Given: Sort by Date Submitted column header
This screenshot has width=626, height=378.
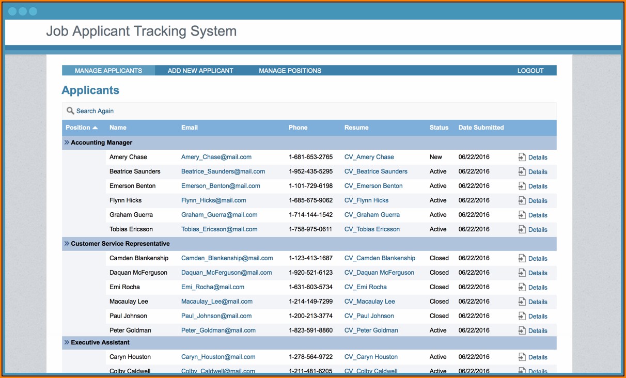Looking at the screenshot, I should coord(481,128).
